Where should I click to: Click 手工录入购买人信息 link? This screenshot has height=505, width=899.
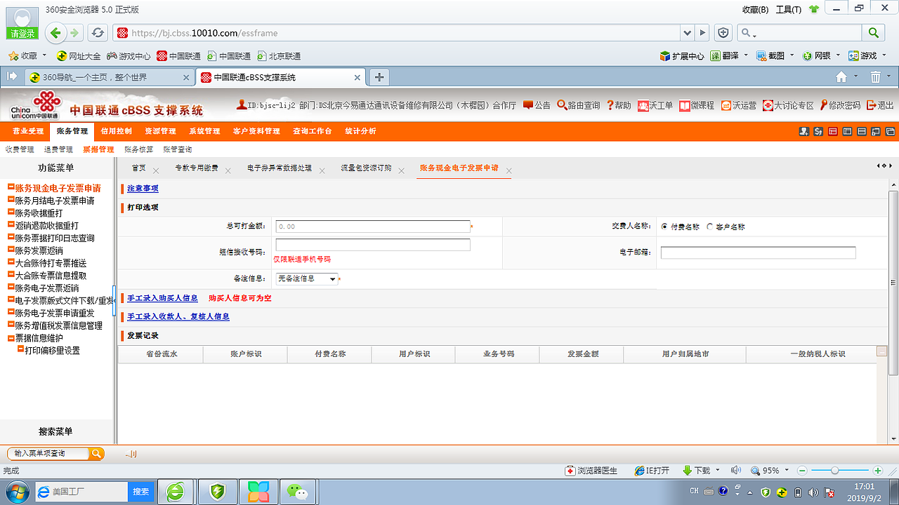tap(162, 298)
